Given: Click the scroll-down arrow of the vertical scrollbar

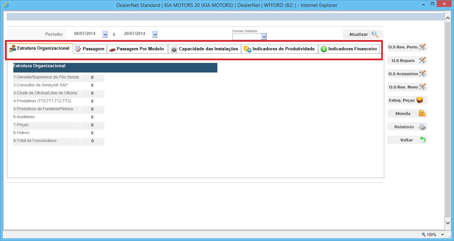Looking at the screenshot, I should (448, 223).
